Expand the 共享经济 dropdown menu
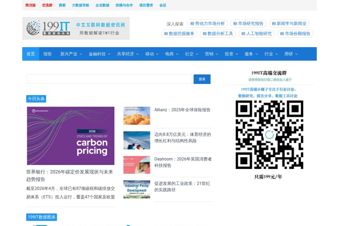 128,54
